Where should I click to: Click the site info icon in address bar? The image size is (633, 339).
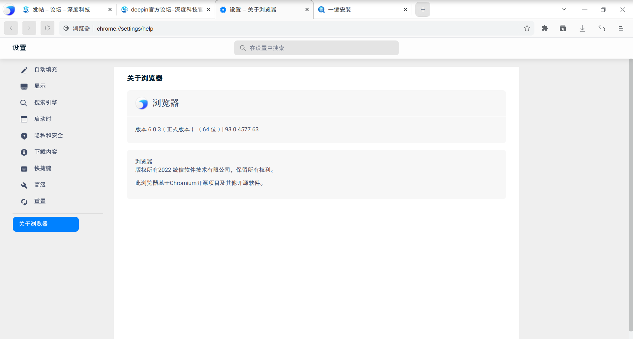coord(66,28)
